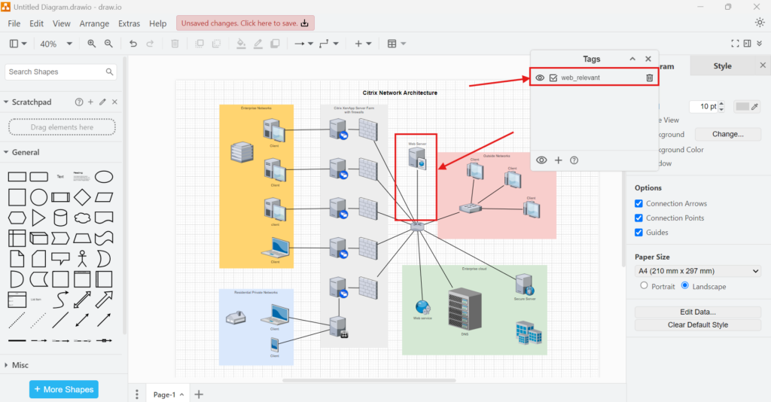Open the table insert dropdown
Image resolution: width=771 pixels, height=402 pixels.
coord(396,44)
